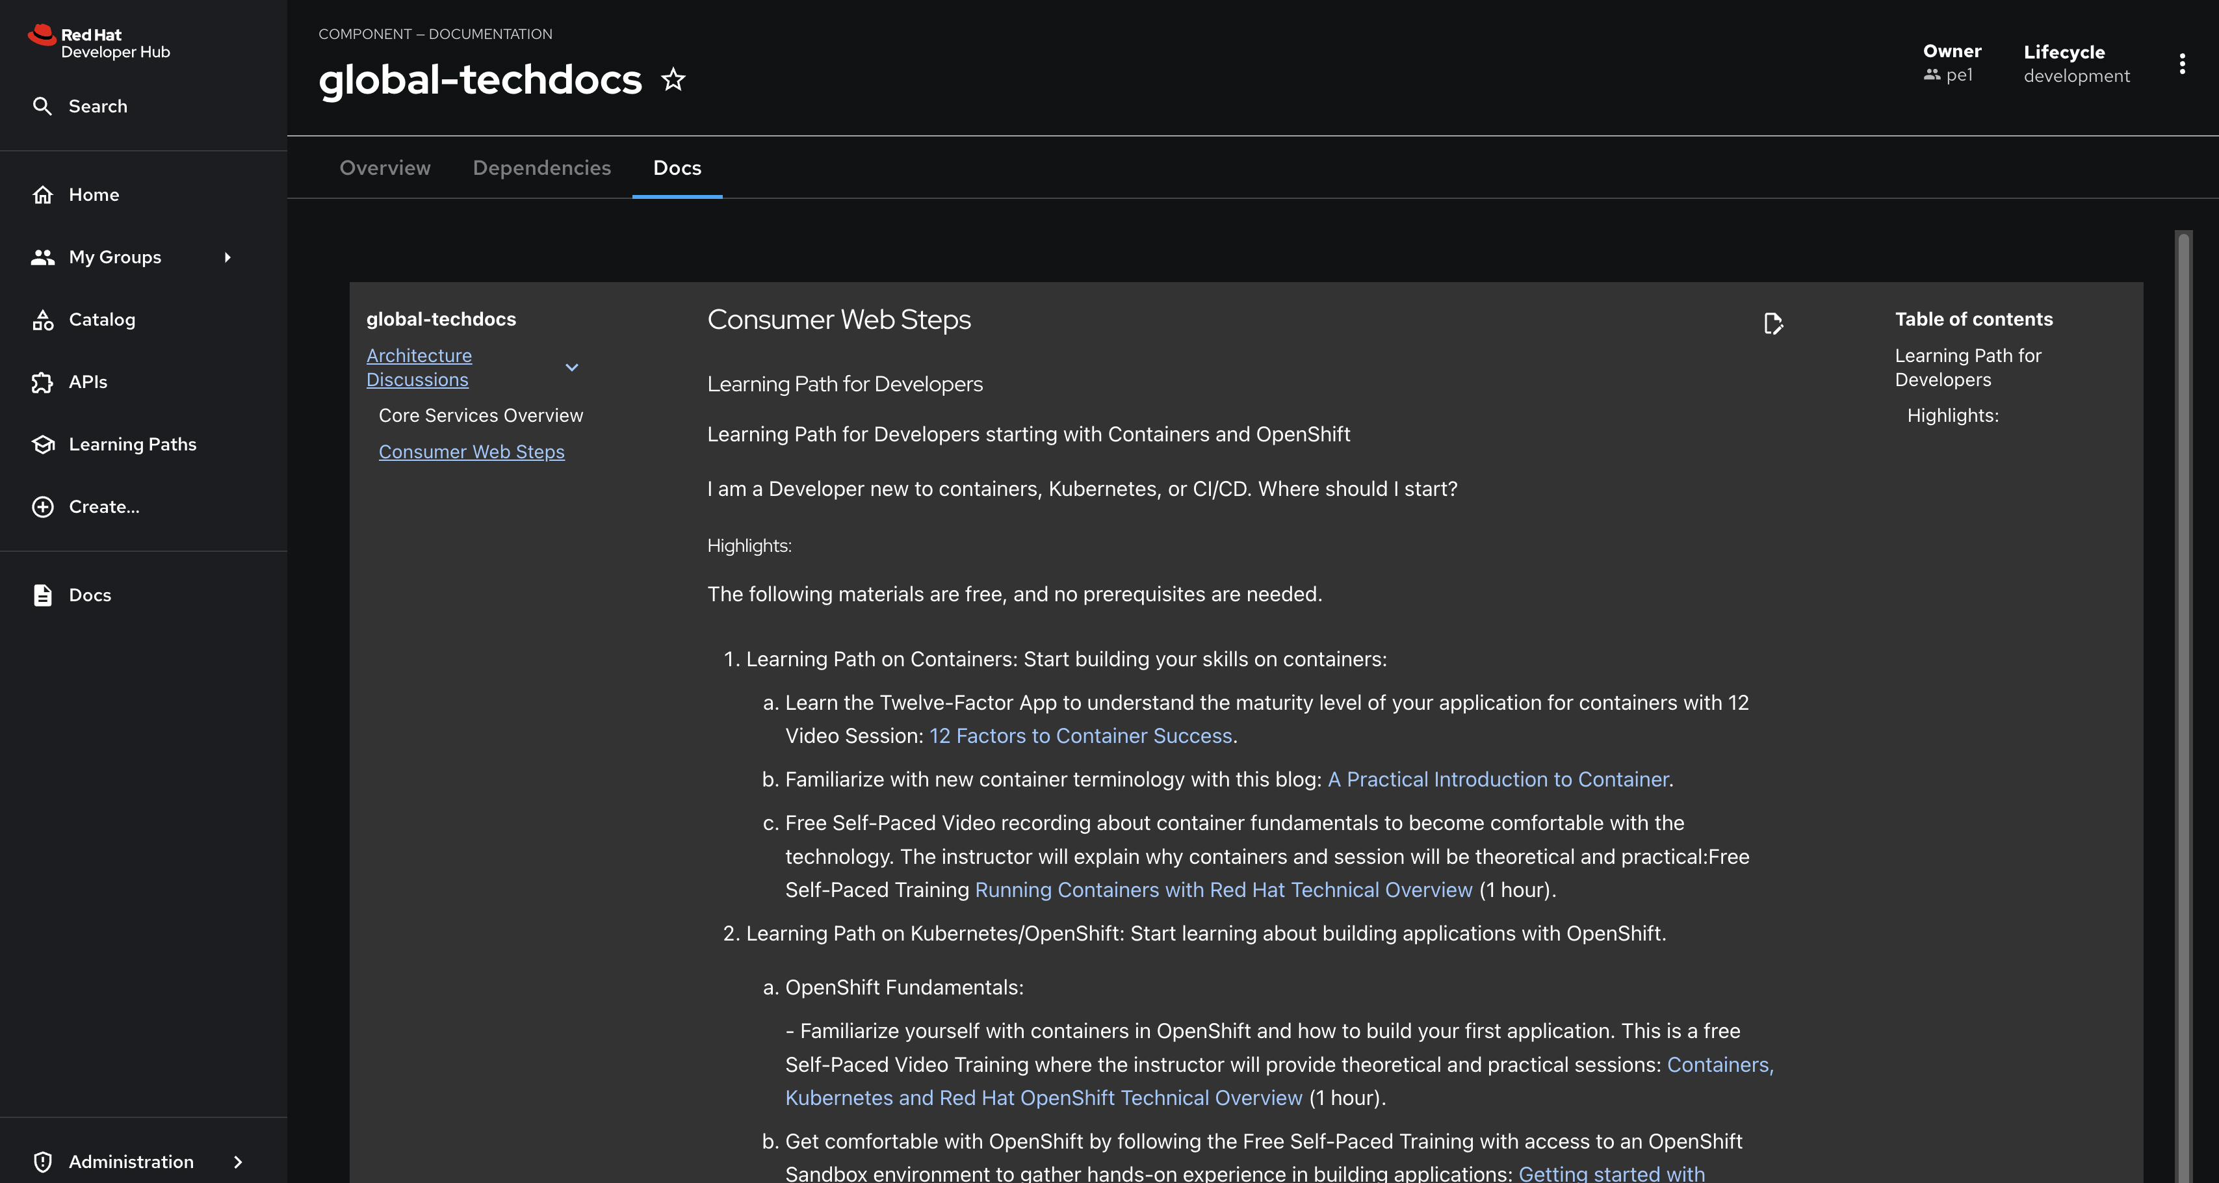Open 12 Factors to Container Success link
2219x1183 pixels.
(1080, 736)
